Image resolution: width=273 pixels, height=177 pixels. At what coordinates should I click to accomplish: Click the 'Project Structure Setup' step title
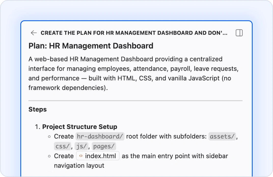point(80,127)
